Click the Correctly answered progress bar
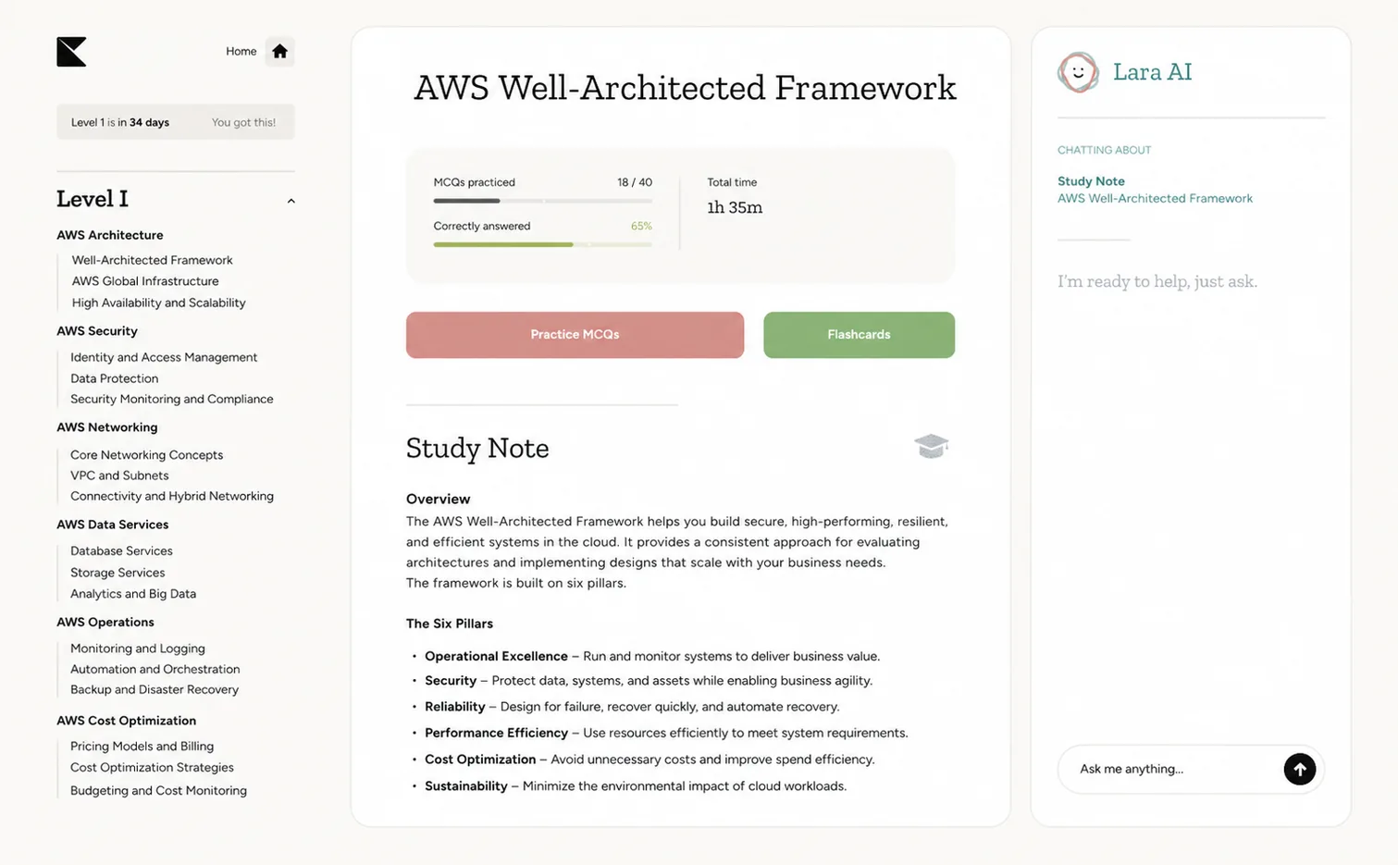This screenshot has width=1398, height=865. pos(542,244)
